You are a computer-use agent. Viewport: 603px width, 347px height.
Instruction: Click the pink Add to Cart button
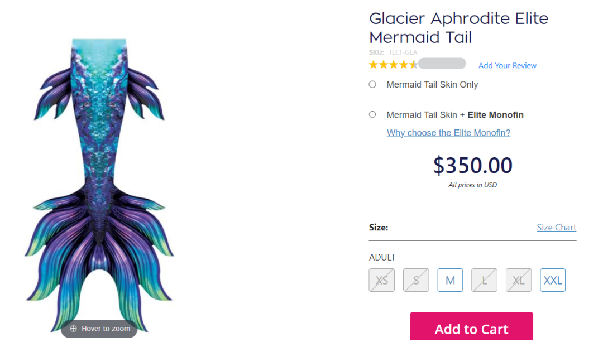tap(471, 326)
